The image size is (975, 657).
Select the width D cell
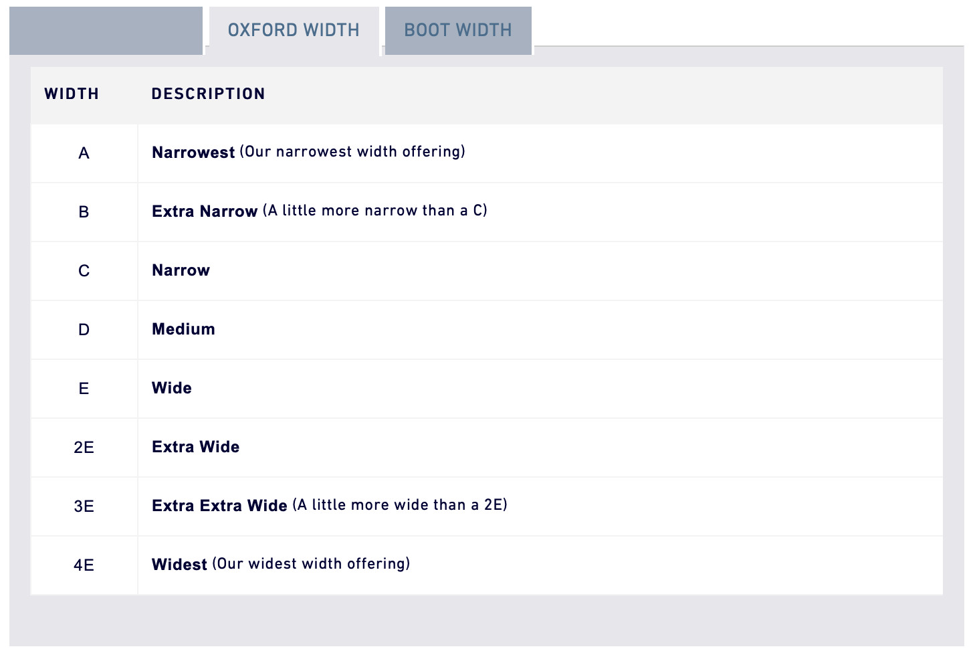[x=84, y=330]
